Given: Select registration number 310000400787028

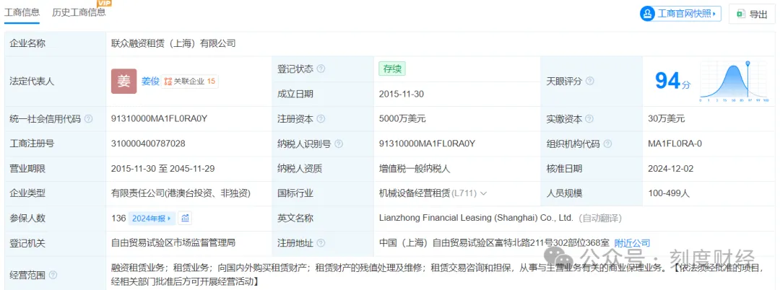Looking at the screenshot, I should click(148, 144).
